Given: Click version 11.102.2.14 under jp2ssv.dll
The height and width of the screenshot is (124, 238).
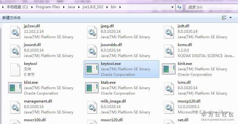Looking at the screenshot, I should click(34, 32).
